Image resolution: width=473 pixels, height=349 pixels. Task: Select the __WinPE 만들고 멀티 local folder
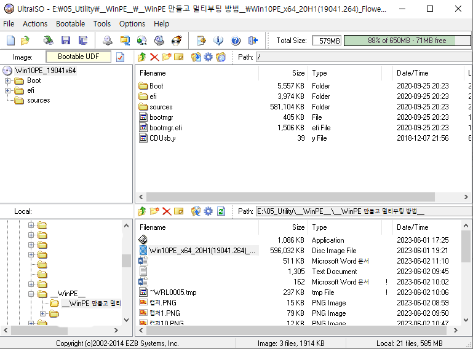[91, 303]
